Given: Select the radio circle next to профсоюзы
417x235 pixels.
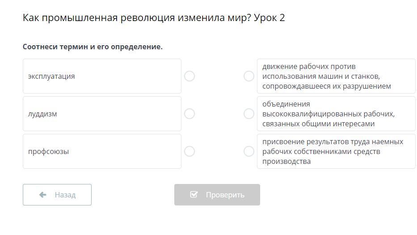Looking at the screenshot, I should tap(190, 151).
